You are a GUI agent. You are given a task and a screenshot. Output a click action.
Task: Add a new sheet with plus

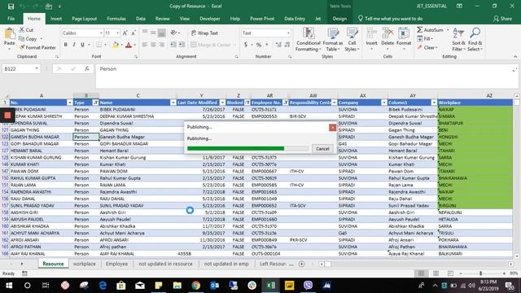click(302, 264)
